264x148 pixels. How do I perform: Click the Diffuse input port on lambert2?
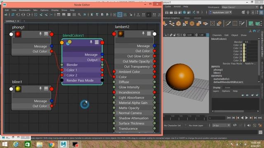click(114, 82)
